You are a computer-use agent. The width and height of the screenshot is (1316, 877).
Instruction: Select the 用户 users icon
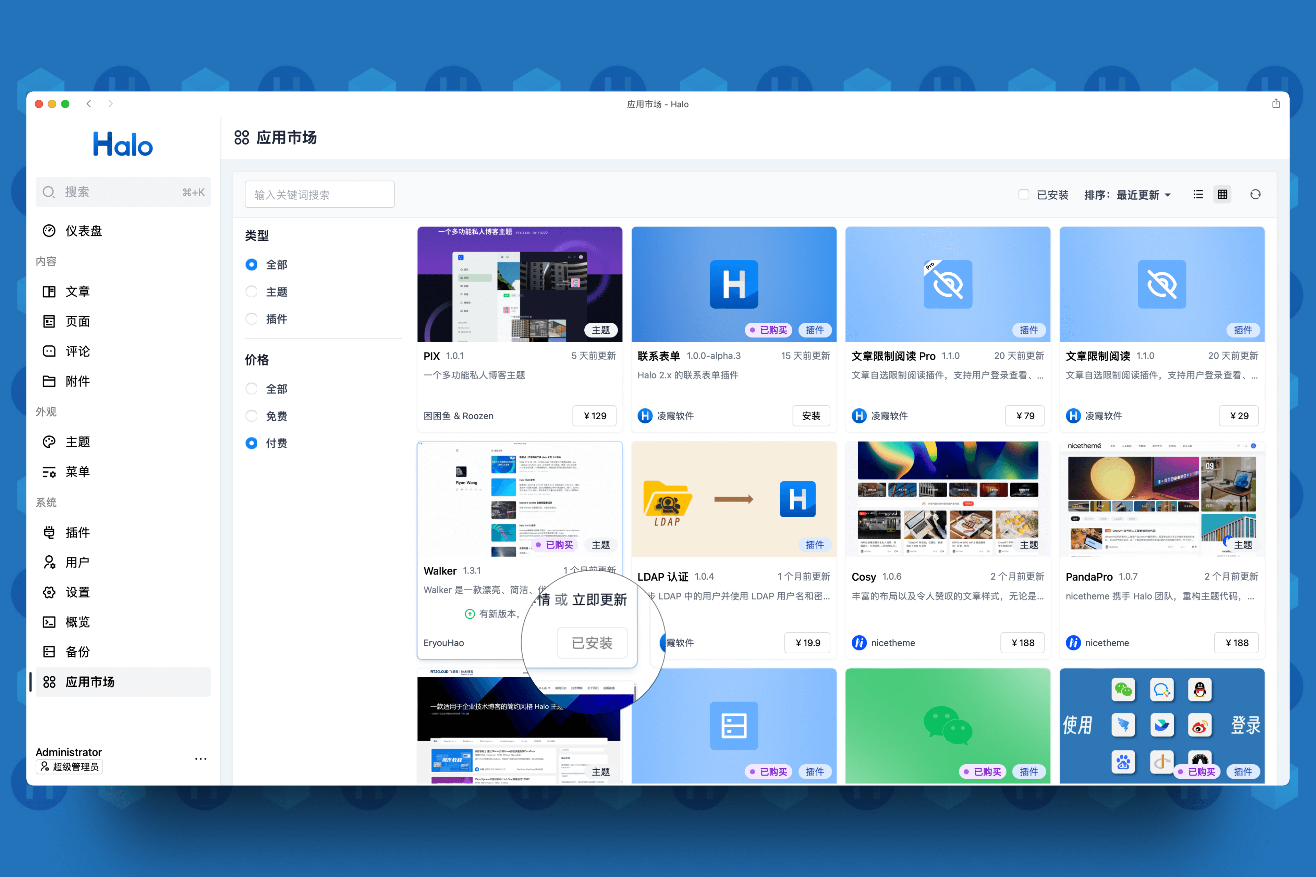point(49,562)
